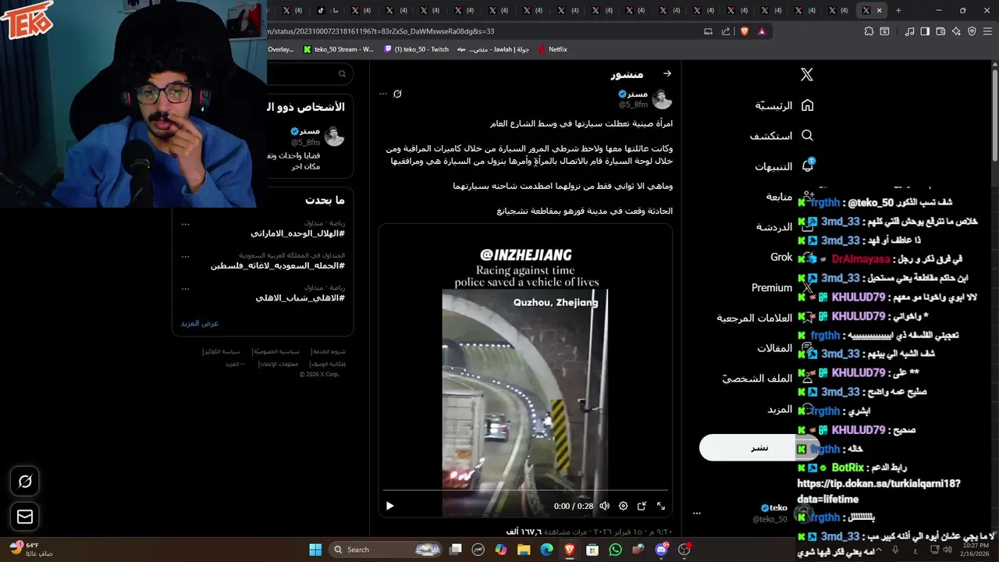Viewport: 999px width, 562px height.
Task: Open teko_50 - Twitch bookmark
Action: pyautogui.click(x=417, y=49)
